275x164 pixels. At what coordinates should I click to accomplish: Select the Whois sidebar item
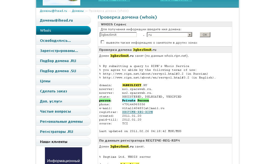[x=63, y=30]
